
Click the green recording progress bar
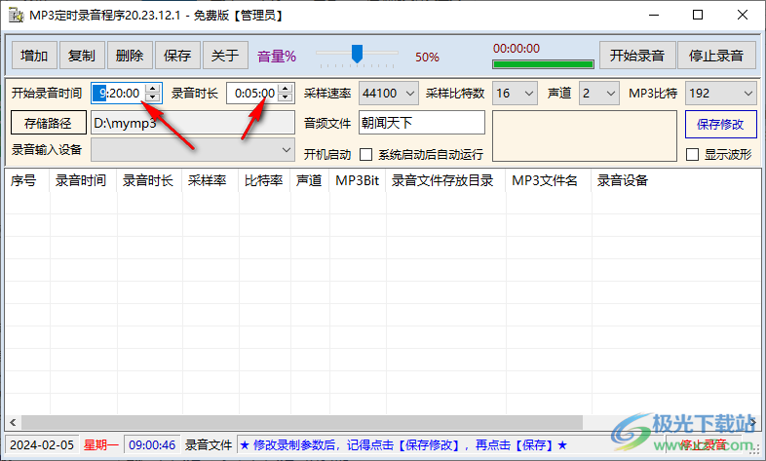(543, 64)
